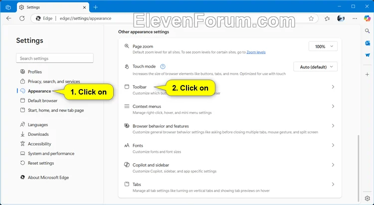
Task: Click the Copilot and sidebar row icon
Action: (127, 165)
